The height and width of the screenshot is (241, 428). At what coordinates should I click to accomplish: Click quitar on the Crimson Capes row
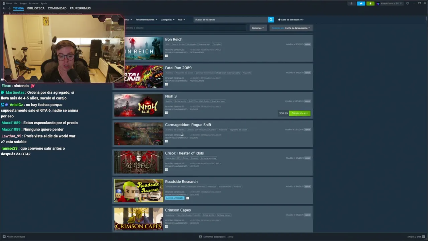tap(308, 215)
